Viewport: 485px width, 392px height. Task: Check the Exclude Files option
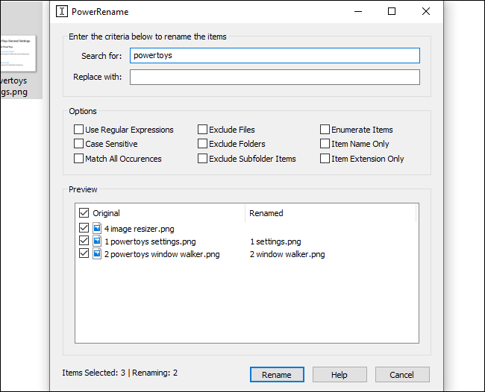(x=203, y=130)
